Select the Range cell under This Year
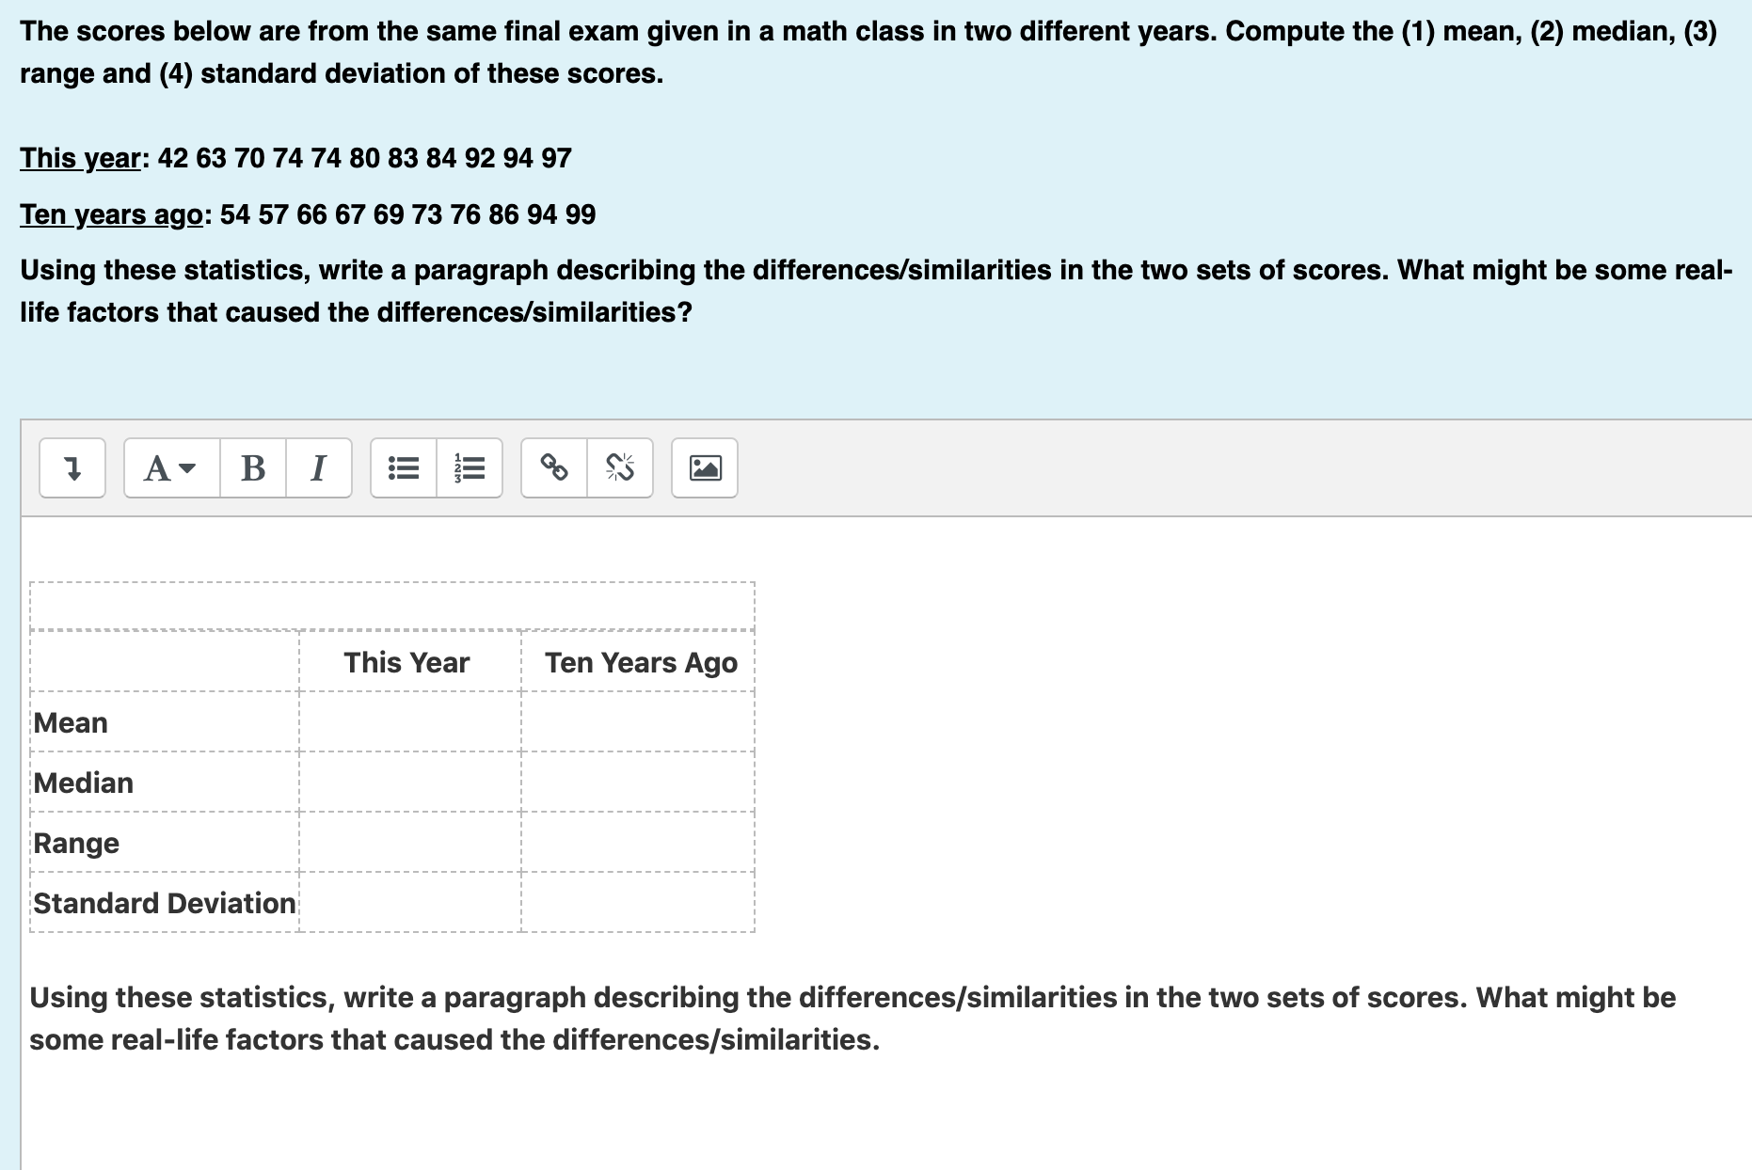Viewport: 1752px width, 1170px height. 410,843
